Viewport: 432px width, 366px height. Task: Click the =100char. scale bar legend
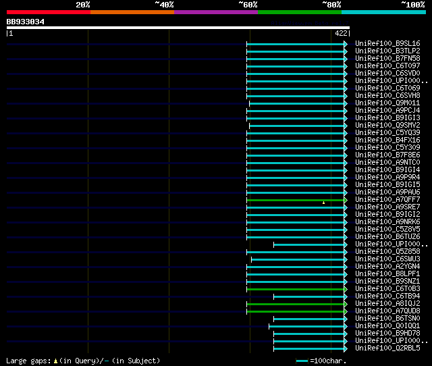[321, 361]
